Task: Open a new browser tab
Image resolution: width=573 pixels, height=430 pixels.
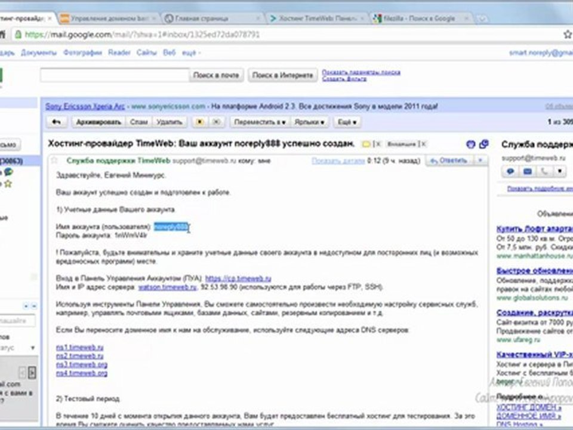Action: pos(482,19)
